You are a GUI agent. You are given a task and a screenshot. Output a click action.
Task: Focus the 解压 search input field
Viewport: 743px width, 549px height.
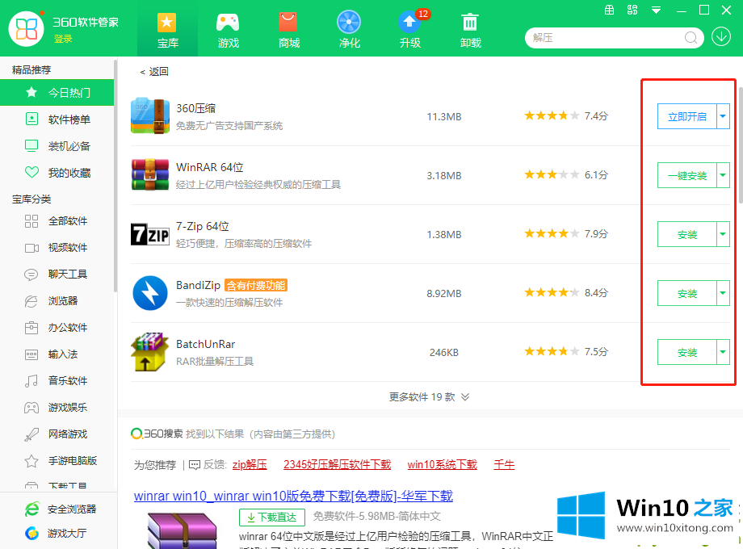(x=607, y=37)
